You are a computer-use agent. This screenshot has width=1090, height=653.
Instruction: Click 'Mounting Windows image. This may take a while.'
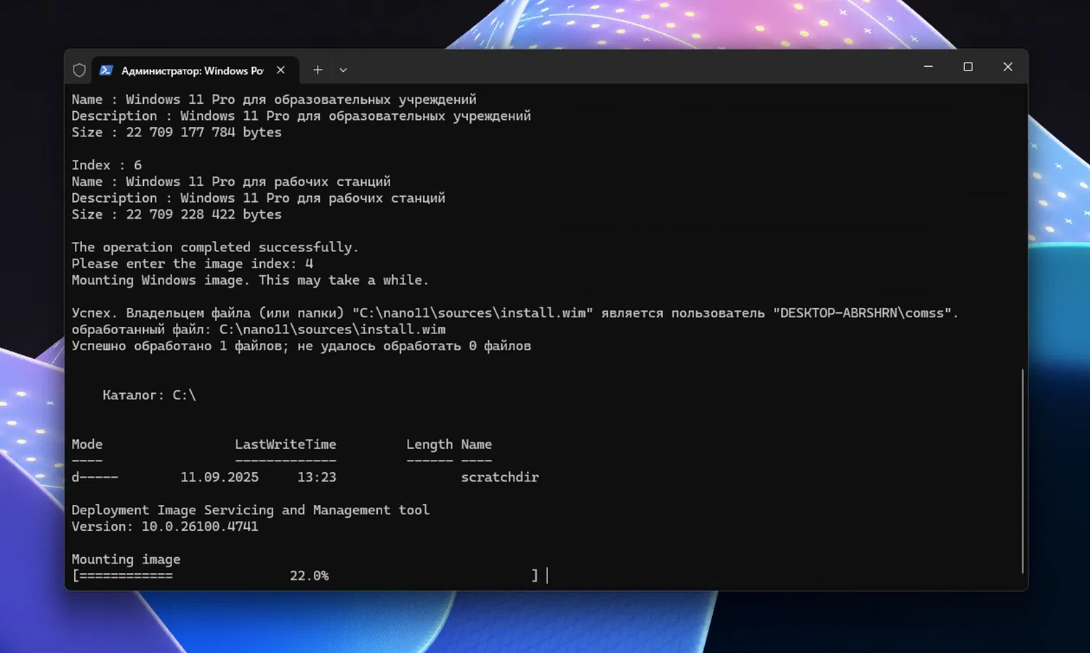click(x=250, y=280)
